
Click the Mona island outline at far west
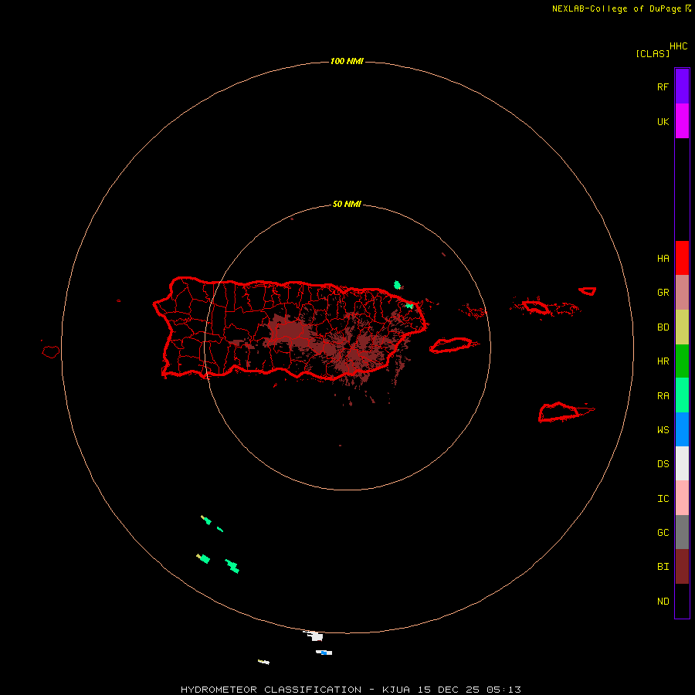click(x=51, y=352)
